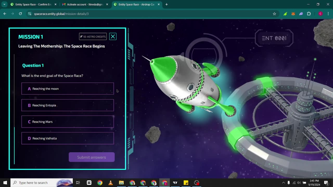
Task: Go back to previous page
Action: pyautogui.click(x=5, y=14)
